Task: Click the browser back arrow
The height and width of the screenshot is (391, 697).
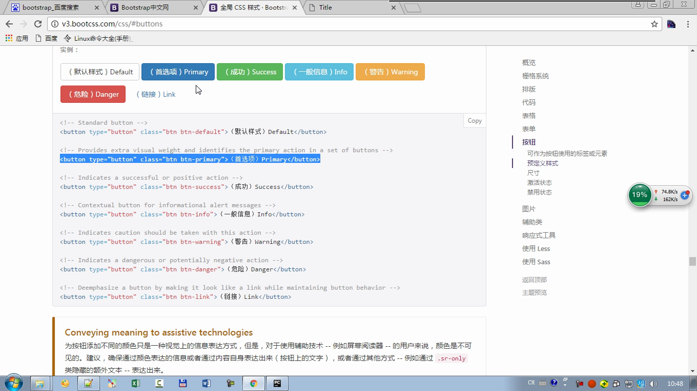Action: point(9,24)
